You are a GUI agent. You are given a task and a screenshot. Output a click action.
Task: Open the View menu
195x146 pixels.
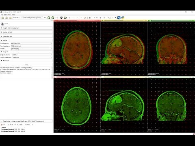(9, 15)
